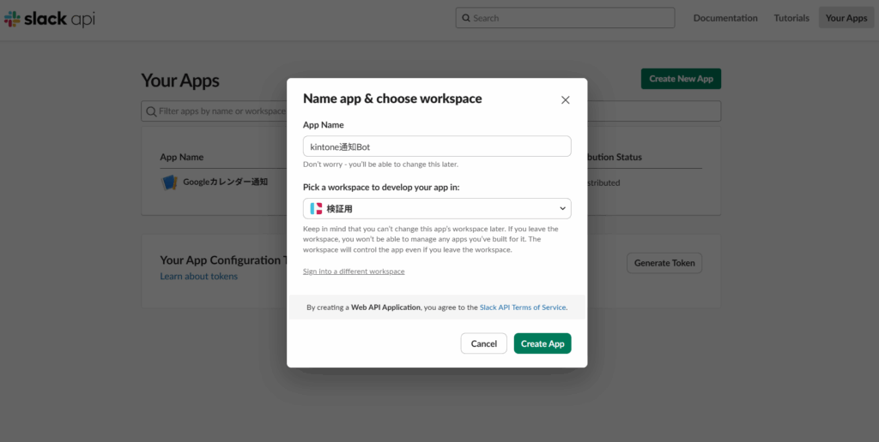Image resolution: width=879 pixels, height=442 pixels.
Task: Cancel the app creation dialog
Action: (484, 343)
